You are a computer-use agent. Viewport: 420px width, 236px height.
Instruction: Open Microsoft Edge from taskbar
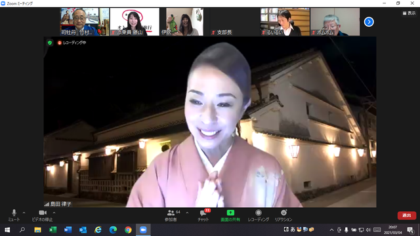point(113,230)
